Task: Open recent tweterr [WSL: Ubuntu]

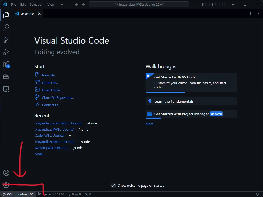Action: coord(51,148)
